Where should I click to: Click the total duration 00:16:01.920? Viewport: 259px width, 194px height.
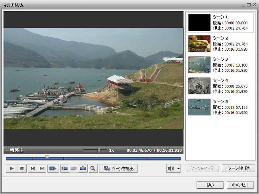[x=169, y=150]
